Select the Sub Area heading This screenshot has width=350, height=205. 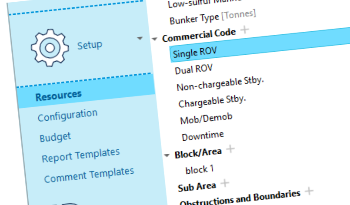(197, 187)
